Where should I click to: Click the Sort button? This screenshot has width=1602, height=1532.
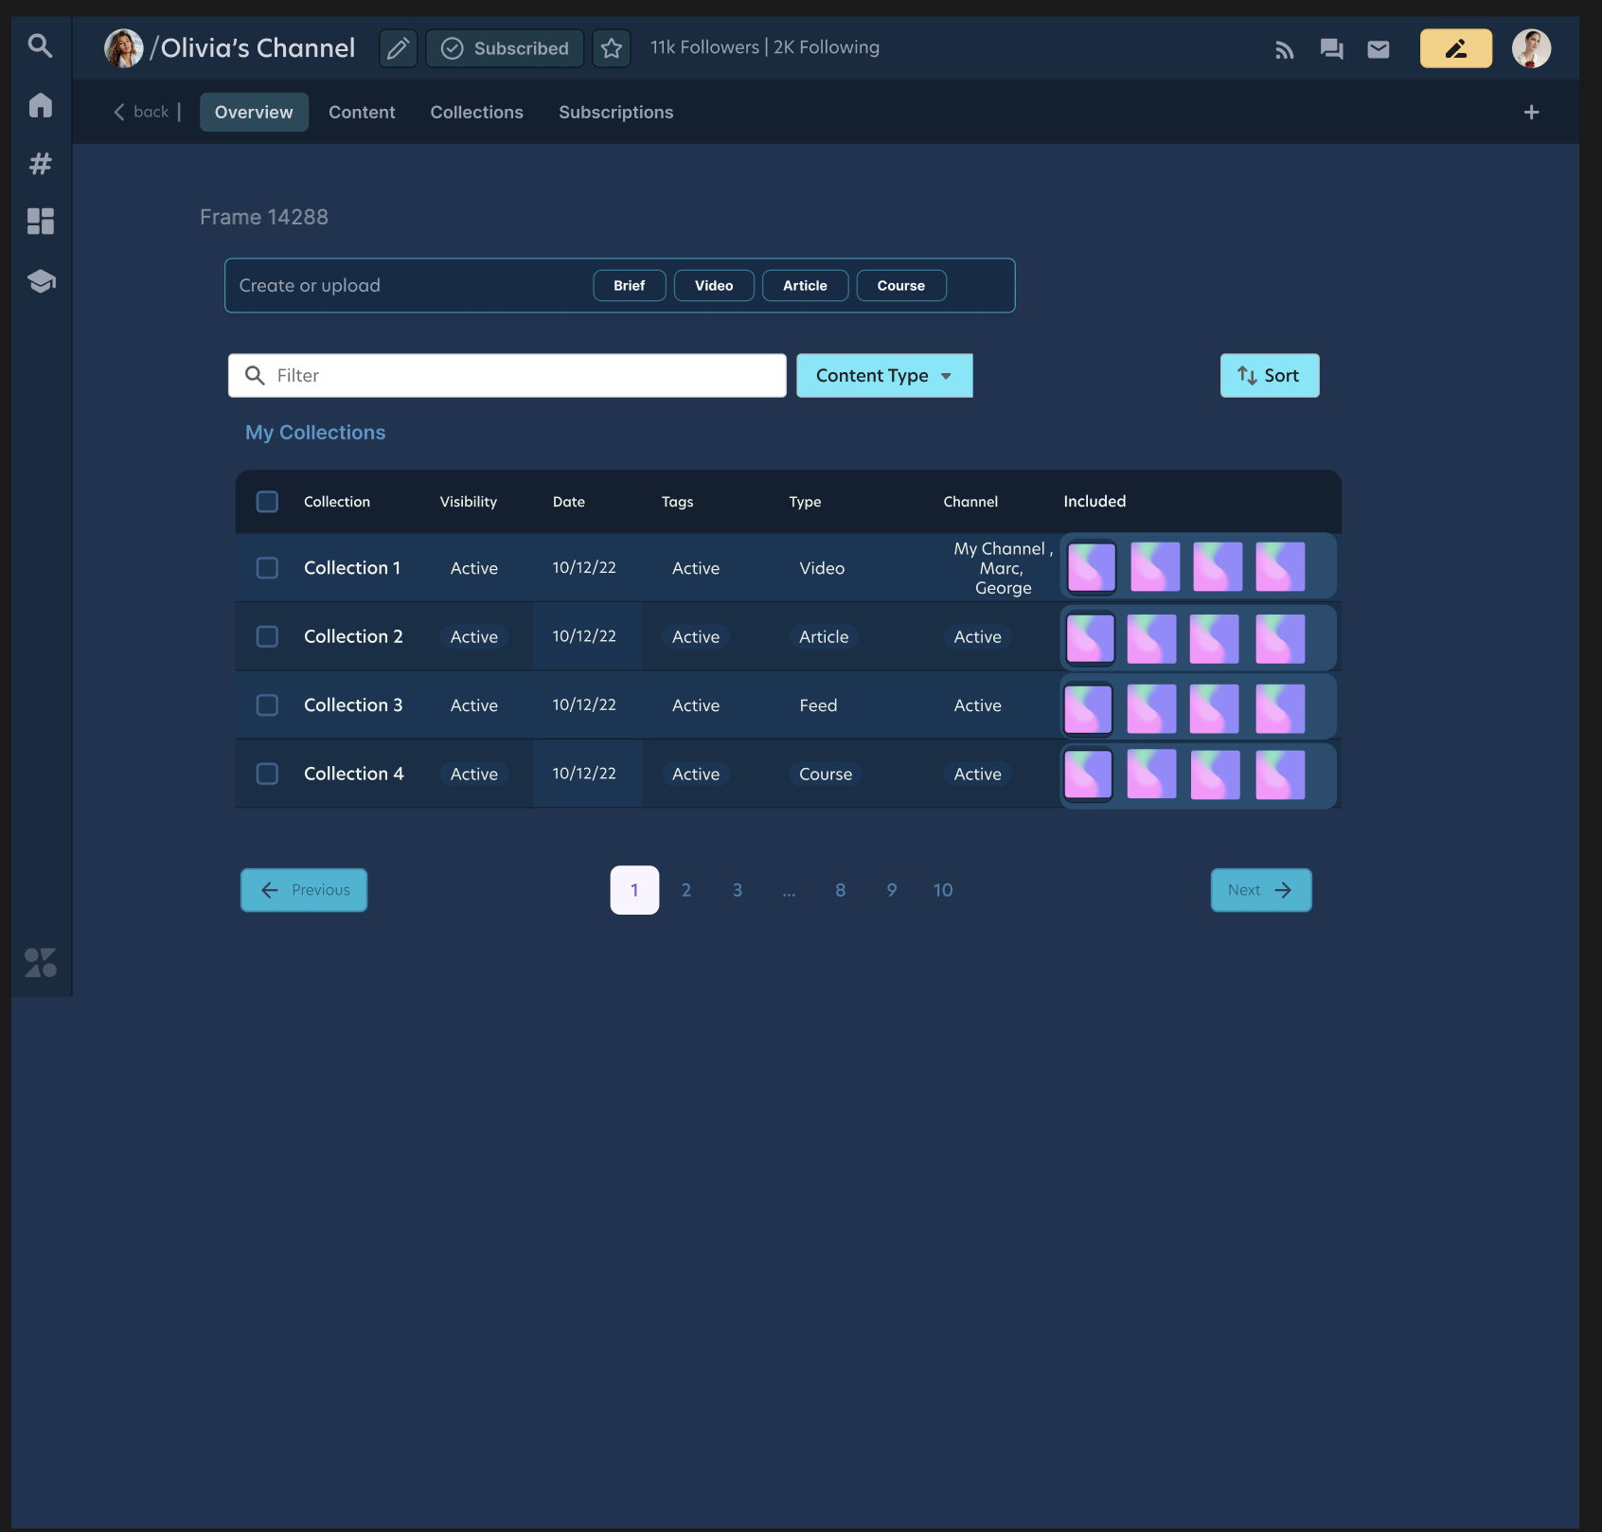(x=1269, y=375)
